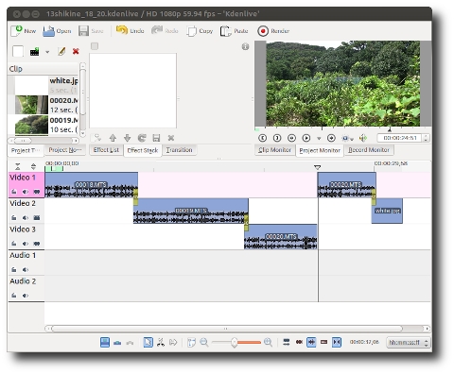Click the effect stack info icon
The width and height of the screenshot is (454, 374).
[x=245, y=46]
